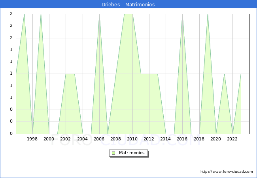The height and width of the screenshot is (178, 257).
Task: Select the 2004 x-axis label
Action: point(82,139)
